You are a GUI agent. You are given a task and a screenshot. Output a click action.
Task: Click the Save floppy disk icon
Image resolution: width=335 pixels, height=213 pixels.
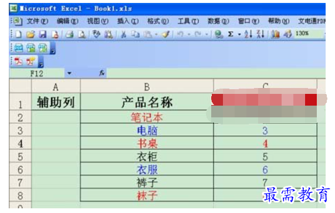(42, 34)
